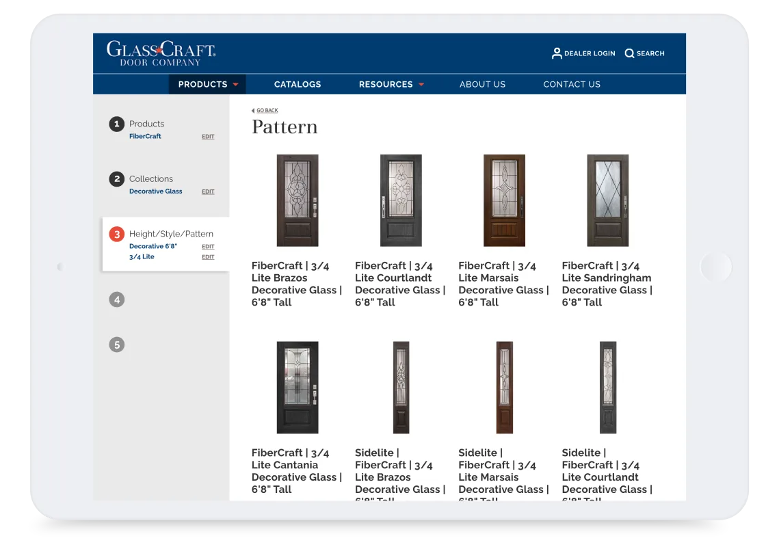Edit the 3/4 Lite style selection
The image size is (779, 549).
(x=208, y=257)
